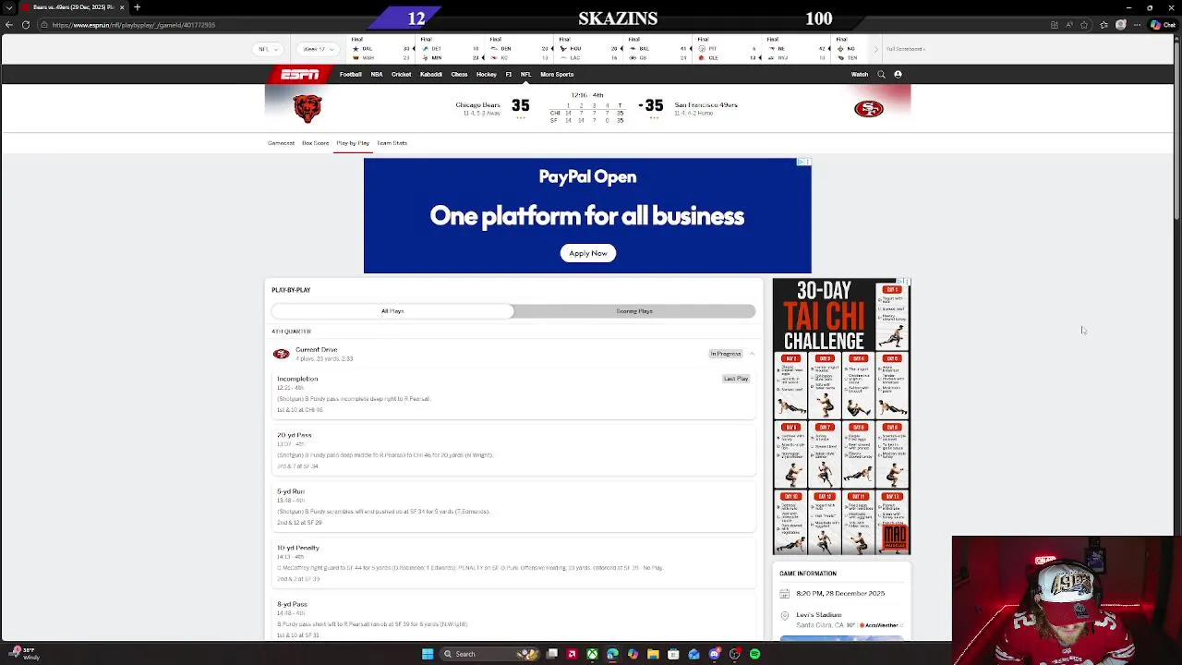Click the browser address bar URL

point(134,25)
